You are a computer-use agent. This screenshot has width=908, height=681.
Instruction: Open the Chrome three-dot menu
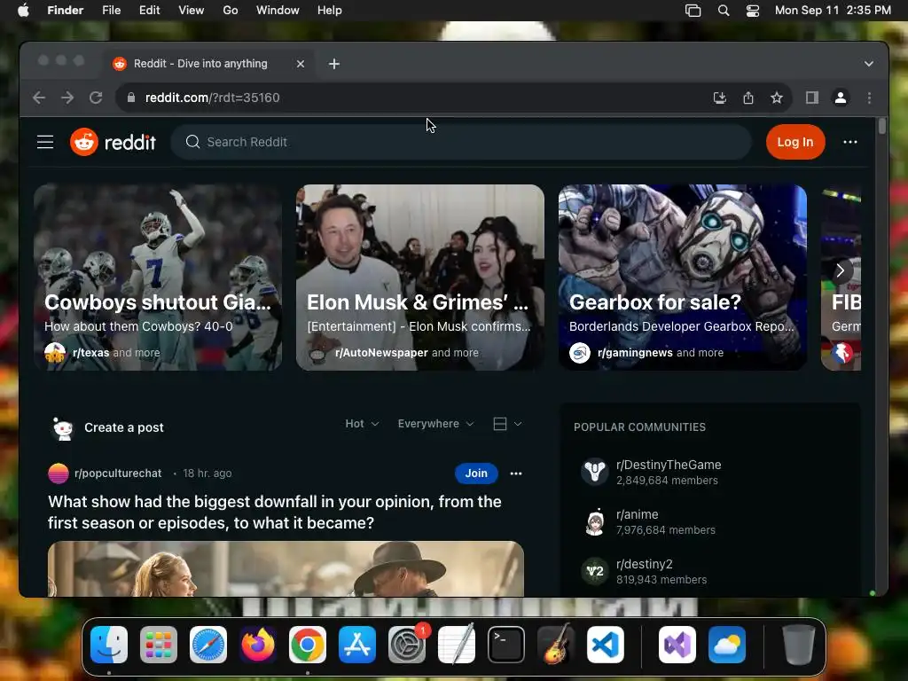coord(869,98)
